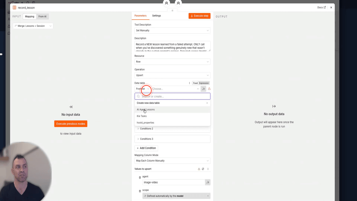Viewport: 357px width, 201px height.
Task: Set Data table mode to Fixed
Action: pos(195,83)
